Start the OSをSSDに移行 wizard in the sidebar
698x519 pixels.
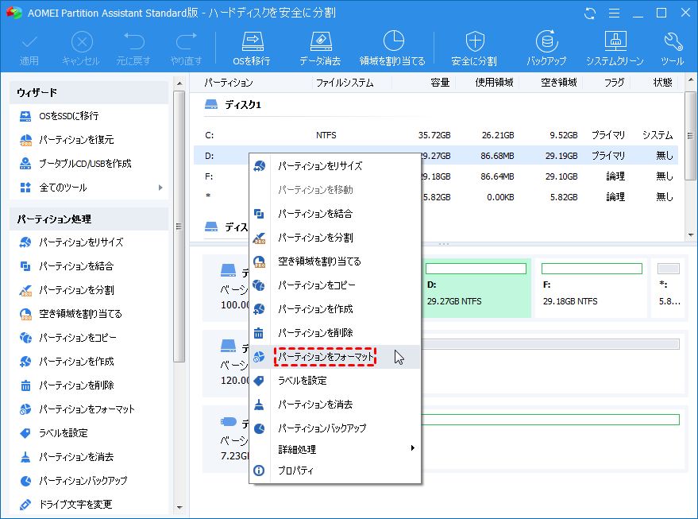coord(89,116)
